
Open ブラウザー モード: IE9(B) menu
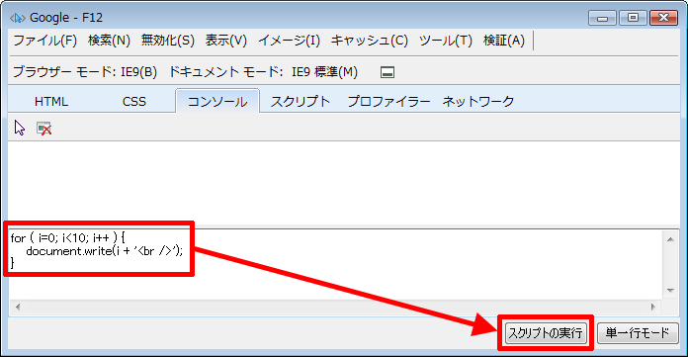click(85, 71)
